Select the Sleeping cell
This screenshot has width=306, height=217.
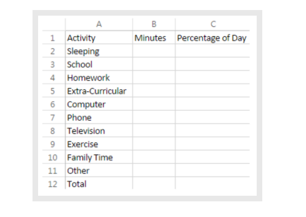coord(99,51)
